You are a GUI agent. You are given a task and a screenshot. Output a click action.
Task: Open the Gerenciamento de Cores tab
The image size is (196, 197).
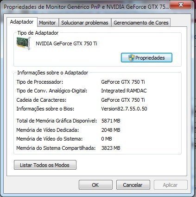(141, 23)
